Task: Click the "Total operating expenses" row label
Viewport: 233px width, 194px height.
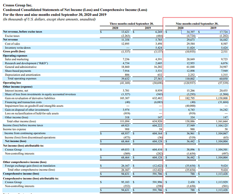Action: [22, 78]
